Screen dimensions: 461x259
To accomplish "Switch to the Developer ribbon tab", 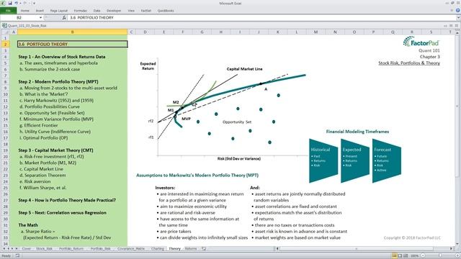I will pos(114,11).
